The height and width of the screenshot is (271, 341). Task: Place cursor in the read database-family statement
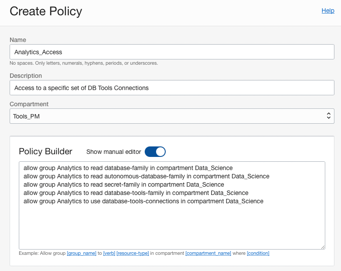pos(128,168)
